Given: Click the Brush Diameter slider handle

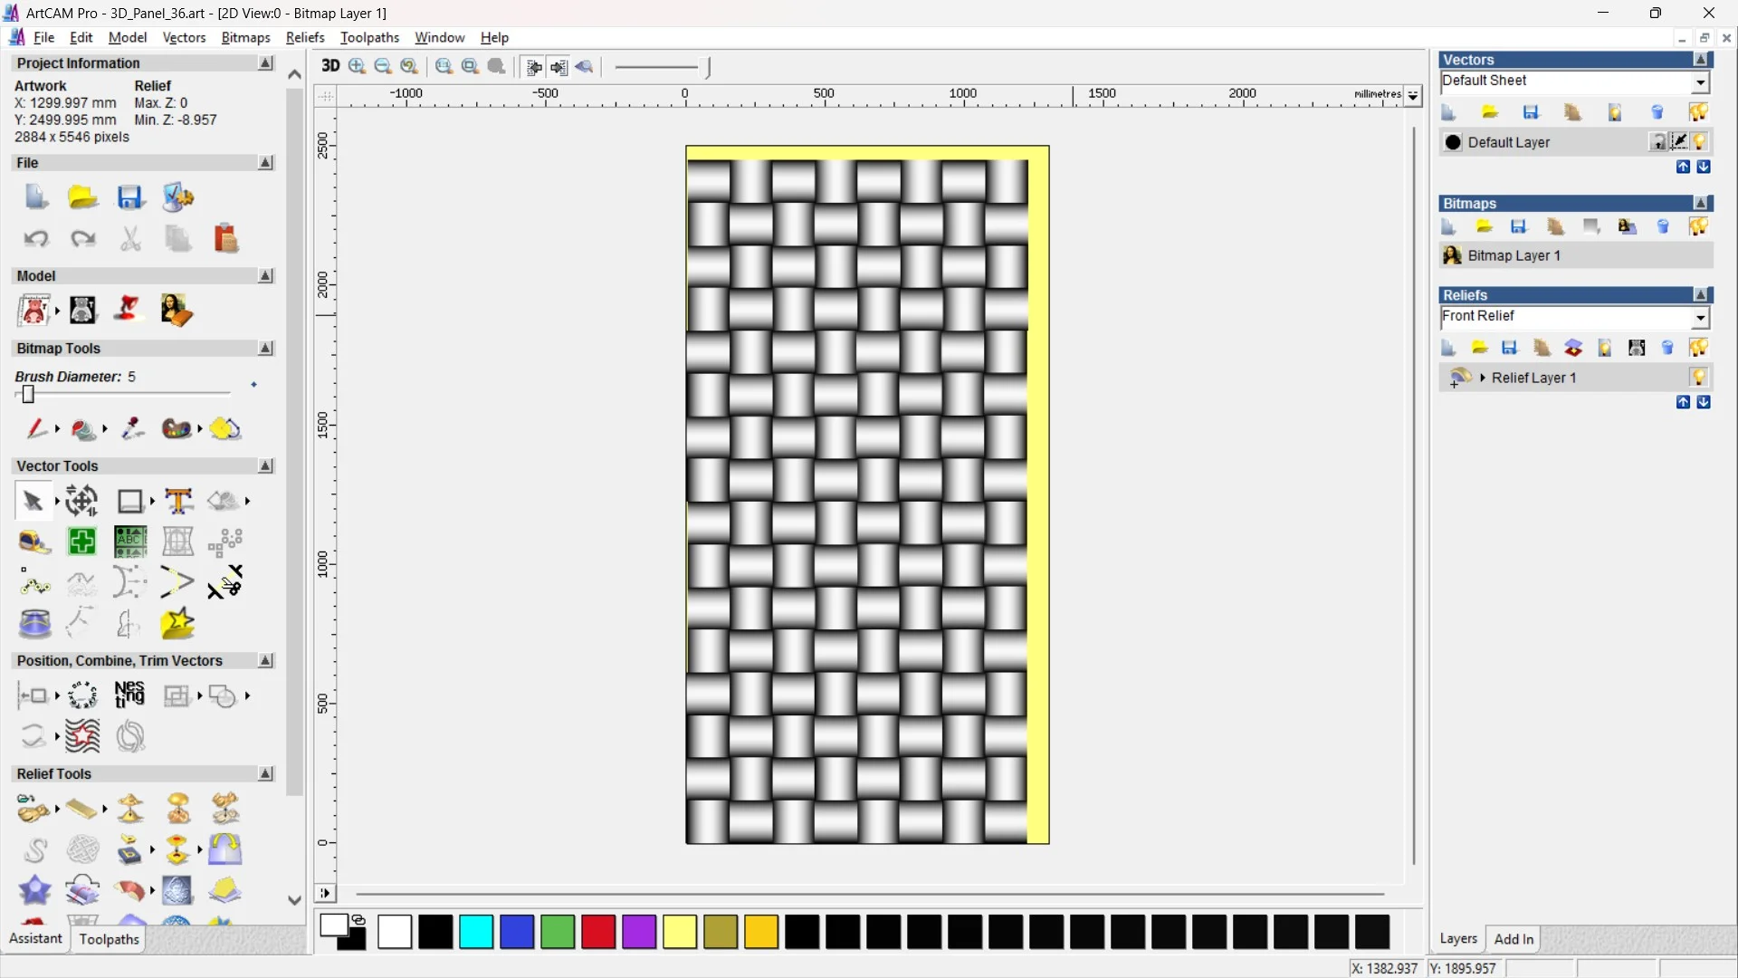Looking at the screenshot, I should pyautogui.click(x=28, y=394).
